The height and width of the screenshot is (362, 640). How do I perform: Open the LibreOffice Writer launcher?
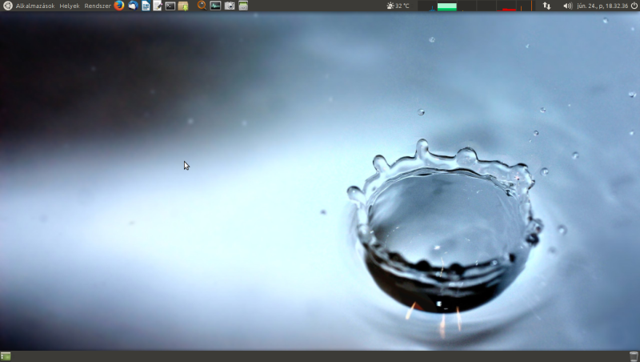tap(146, 6)
